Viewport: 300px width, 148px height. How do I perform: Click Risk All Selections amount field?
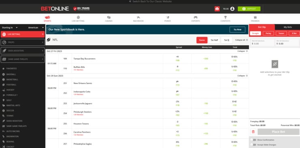262,42
